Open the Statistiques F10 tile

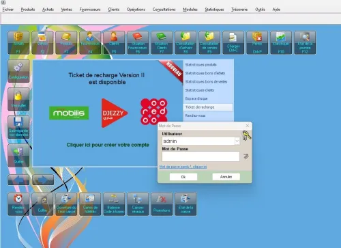click(281, 42)
